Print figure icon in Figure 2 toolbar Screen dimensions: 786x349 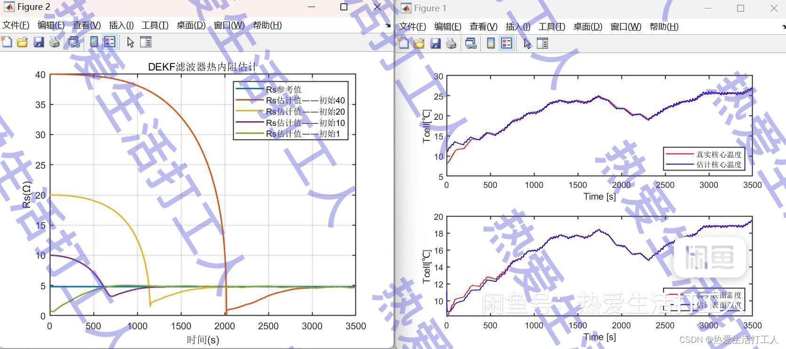tap(55, 42)
